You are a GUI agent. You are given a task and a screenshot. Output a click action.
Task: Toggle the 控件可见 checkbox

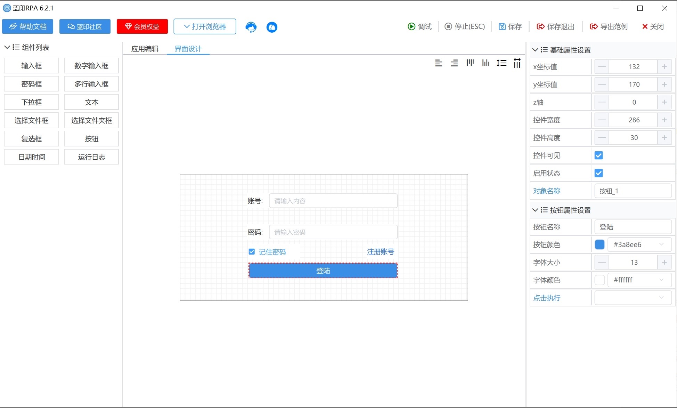pyautogui.click(x=598, y=155)
